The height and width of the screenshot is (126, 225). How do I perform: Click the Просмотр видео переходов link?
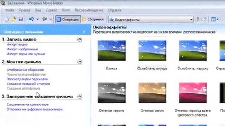[x=27, y=79]
